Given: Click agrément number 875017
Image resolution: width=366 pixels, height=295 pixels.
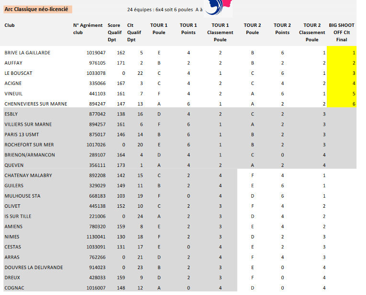Looking at the screenshot, I should [97, 135].
